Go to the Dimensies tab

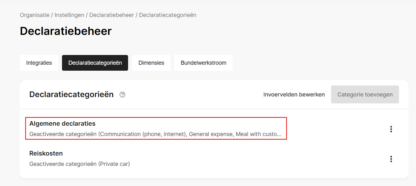151,63
